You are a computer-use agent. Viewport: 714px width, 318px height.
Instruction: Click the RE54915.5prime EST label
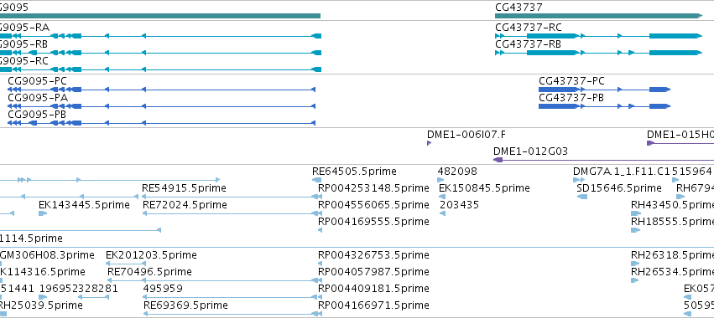point(184,188)
